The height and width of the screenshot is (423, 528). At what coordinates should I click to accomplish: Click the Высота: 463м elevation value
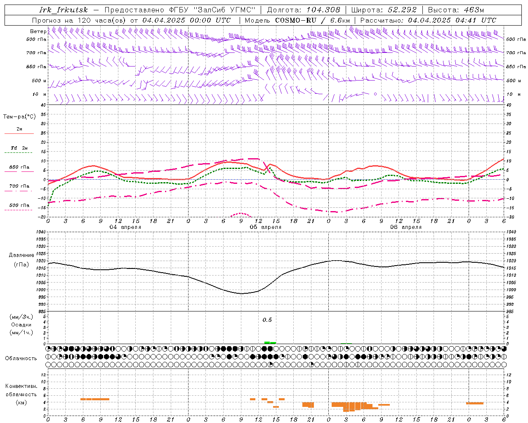coord(456,10)
